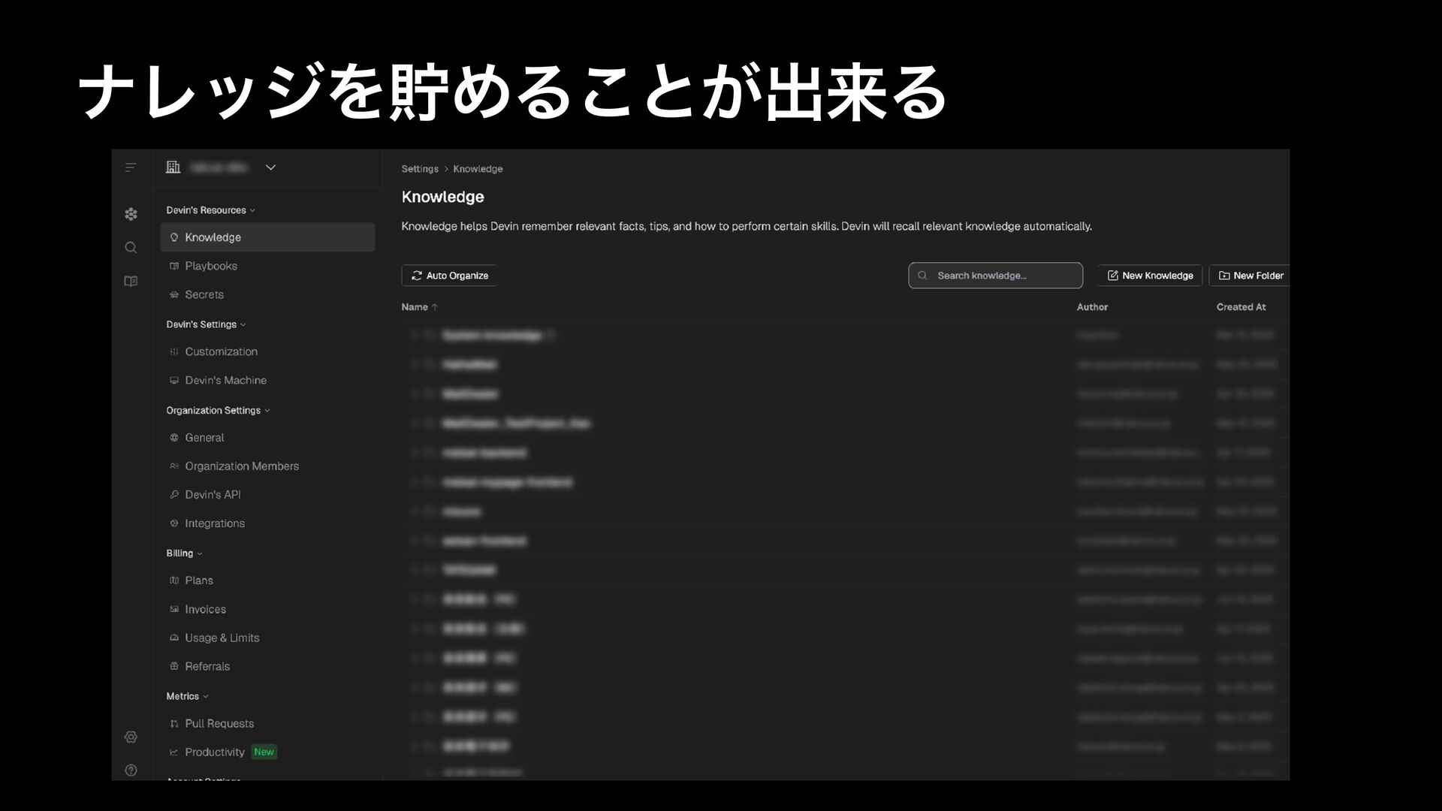Click the Secrets icon in sidebar

click(x=174, y=295)
